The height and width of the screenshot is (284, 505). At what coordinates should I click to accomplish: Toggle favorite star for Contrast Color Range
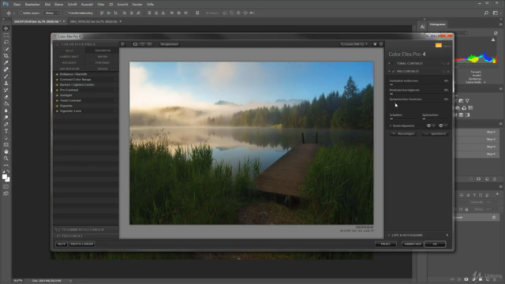point(57,80)
